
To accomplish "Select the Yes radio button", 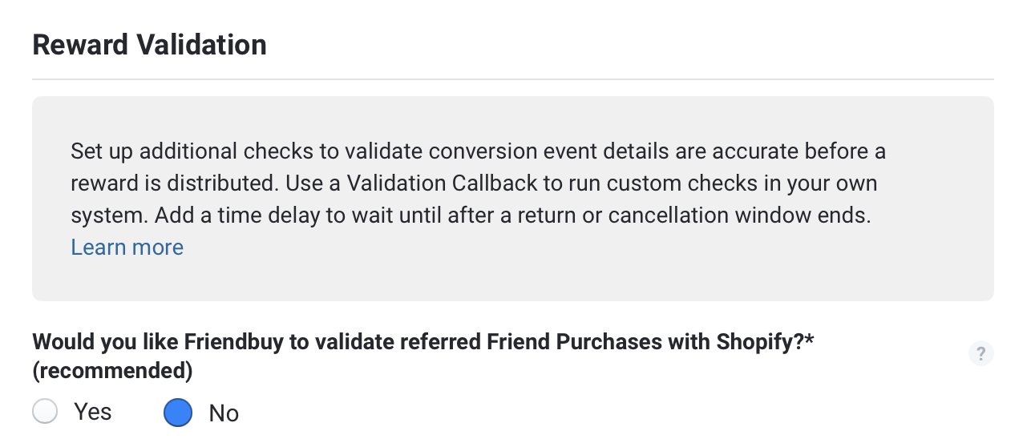I will [x=45, y=412].
